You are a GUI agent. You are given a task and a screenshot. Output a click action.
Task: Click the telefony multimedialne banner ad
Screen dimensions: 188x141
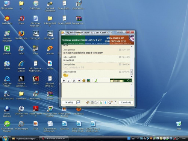click(97, 40)
